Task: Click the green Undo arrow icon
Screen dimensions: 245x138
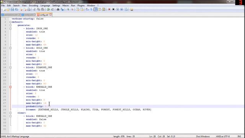Action: coord(48,10)
